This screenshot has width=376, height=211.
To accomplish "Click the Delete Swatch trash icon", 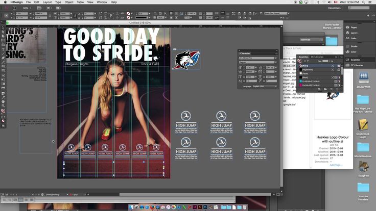I will tap(337, 89).
